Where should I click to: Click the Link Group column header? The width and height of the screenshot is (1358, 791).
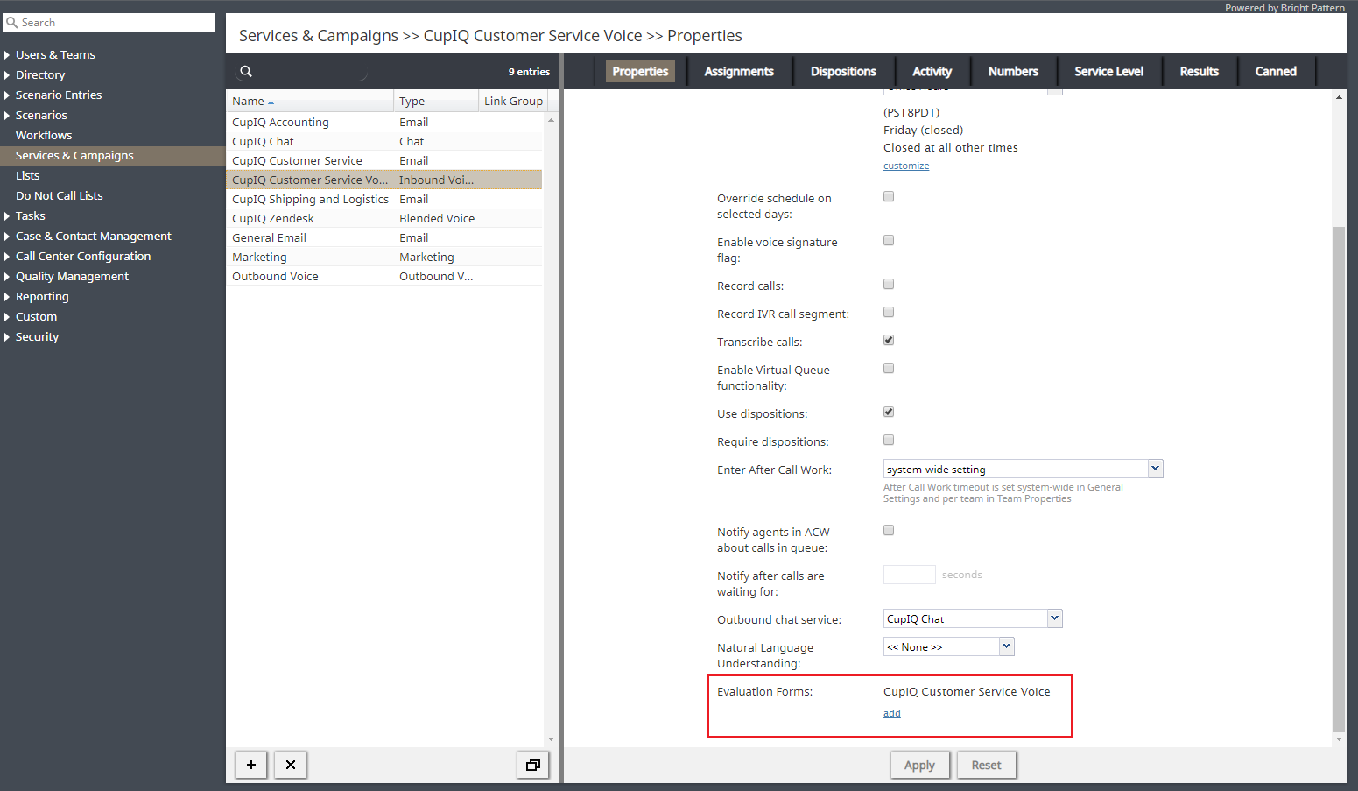click(513, 101)
